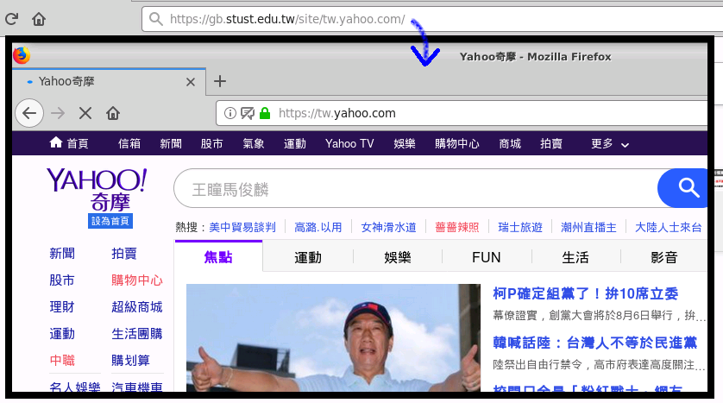Open 購物中心 in the purple nav bar
Screen dimensions: 723x403
(457, 144)
